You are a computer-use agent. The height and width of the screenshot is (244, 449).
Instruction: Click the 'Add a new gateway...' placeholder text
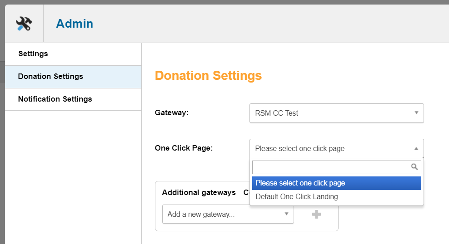tap(201, 214)
